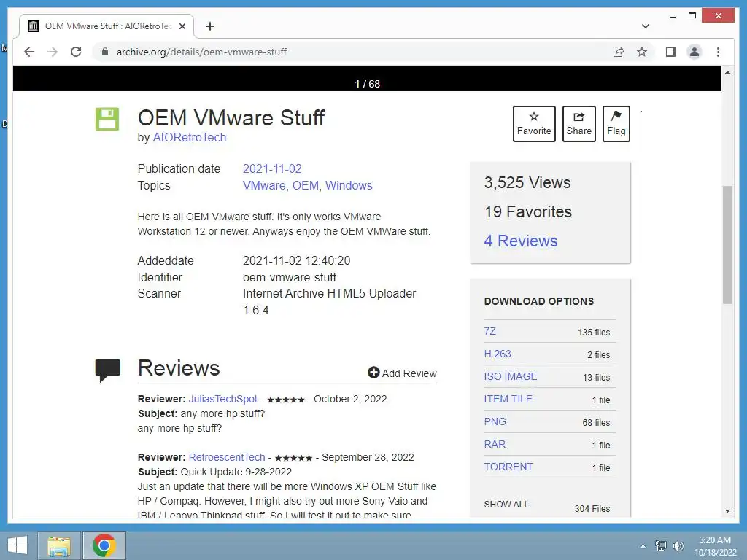This screenshot has height=560, width=747.
Task: Open the browser side panel
Action: [x=671, y=52]
